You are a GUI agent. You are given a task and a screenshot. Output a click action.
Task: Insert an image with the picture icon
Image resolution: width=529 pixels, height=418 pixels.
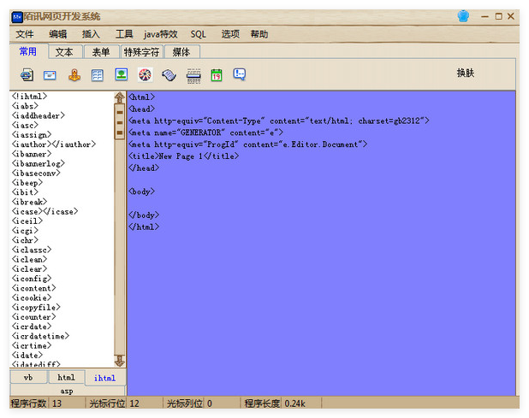pyautogui.click(x=121, y=74)
